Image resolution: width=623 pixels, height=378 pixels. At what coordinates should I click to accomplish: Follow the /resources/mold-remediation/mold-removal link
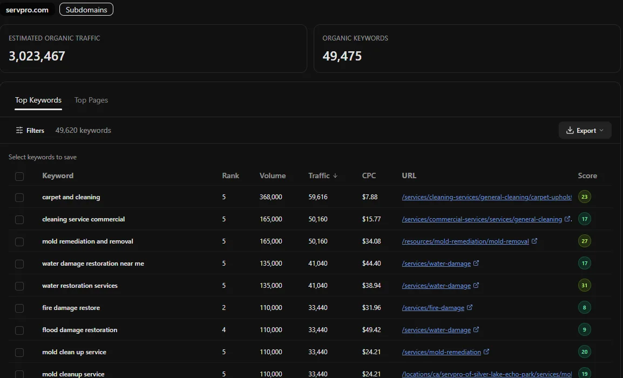(465, 241)
